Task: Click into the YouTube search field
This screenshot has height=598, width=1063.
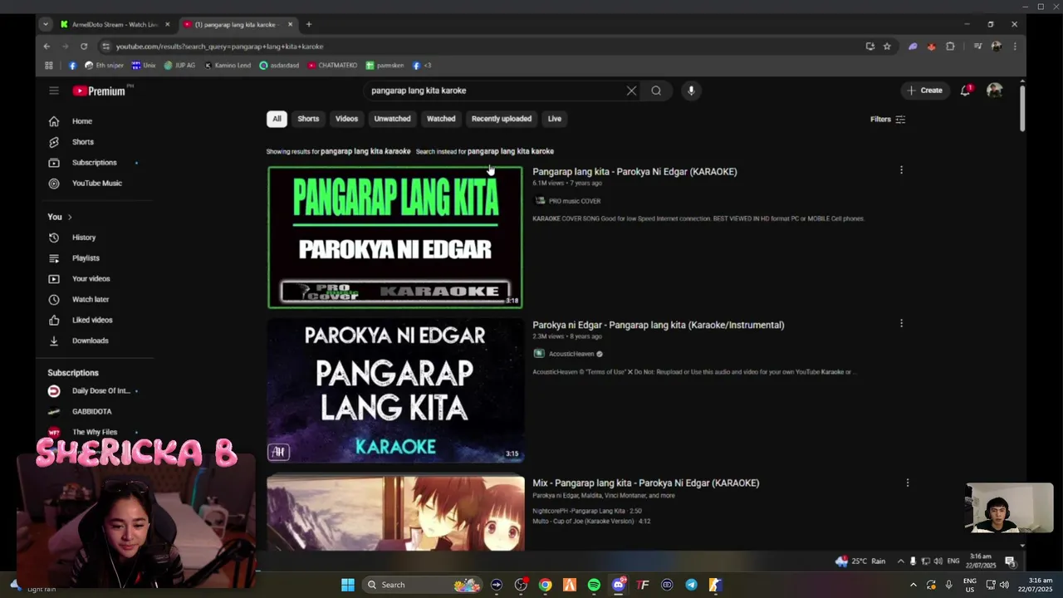Action: pos(494,91)
